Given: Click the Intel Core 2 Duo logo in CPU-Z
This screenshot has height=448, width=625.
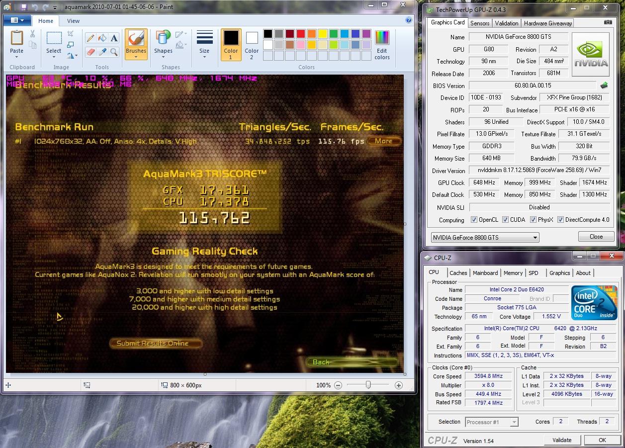Looking at the screenshot, I should 594,302.
